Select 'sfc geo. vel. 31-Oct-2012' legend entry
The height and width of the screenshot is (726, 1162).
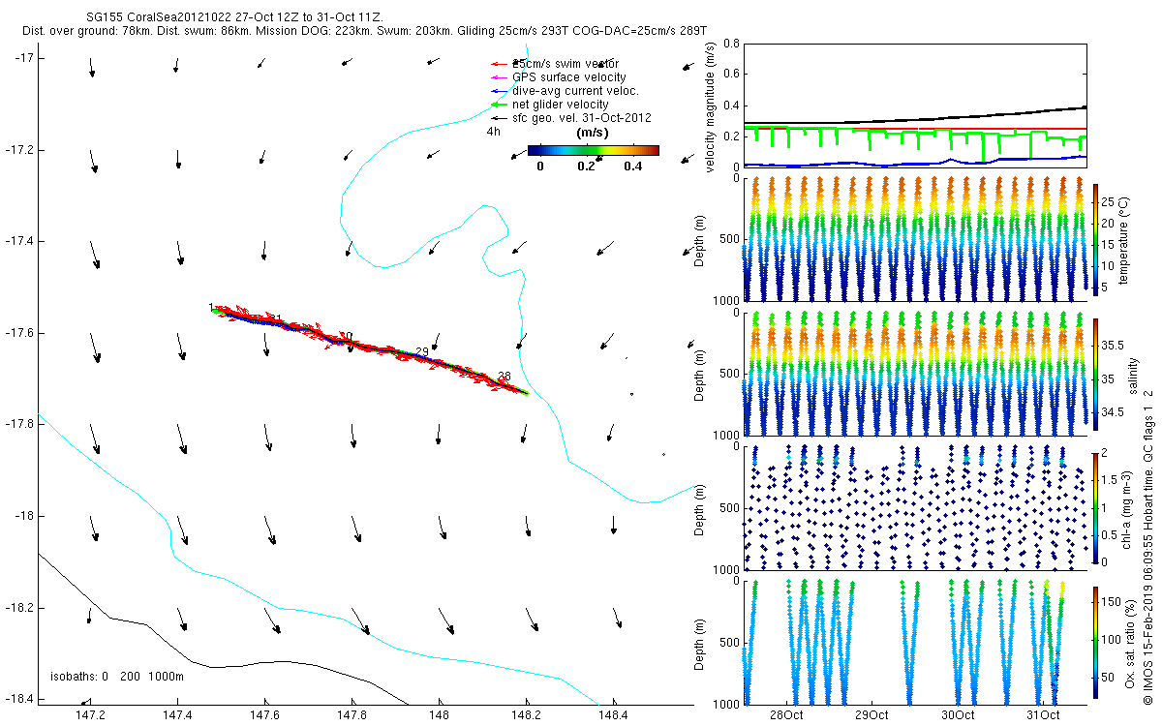(x=571, y=118)
